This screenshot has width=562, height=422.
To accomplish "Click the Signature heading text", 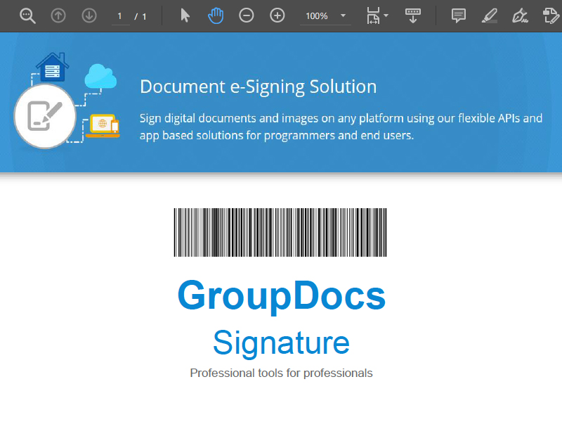I will click(x=281, y=343).
